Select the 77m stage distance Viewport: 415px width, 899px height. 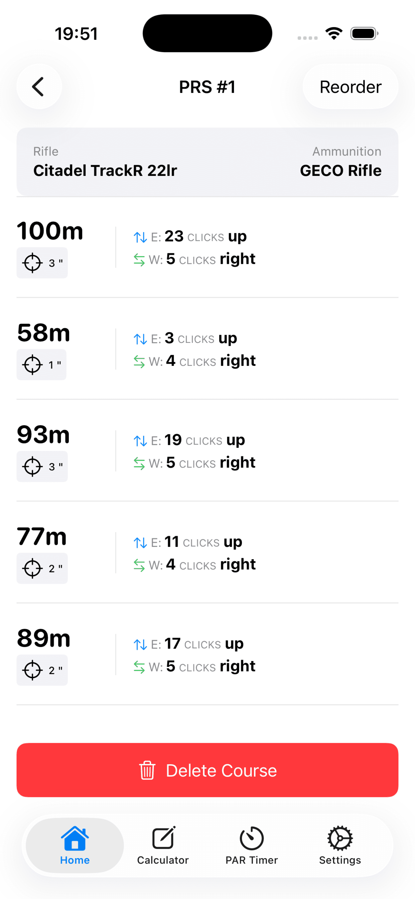click(x=42, y=536)
